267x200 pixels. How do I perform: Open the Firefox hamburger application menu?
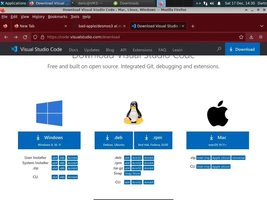[x=261, y=37]
